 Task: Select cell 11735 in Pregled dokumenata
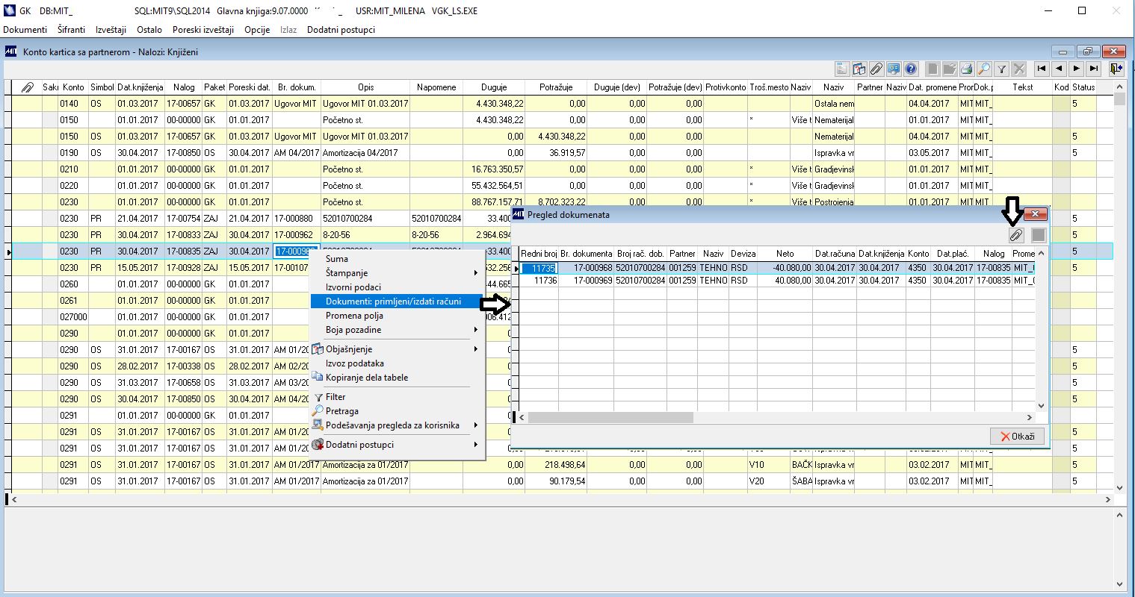point(539,268)
